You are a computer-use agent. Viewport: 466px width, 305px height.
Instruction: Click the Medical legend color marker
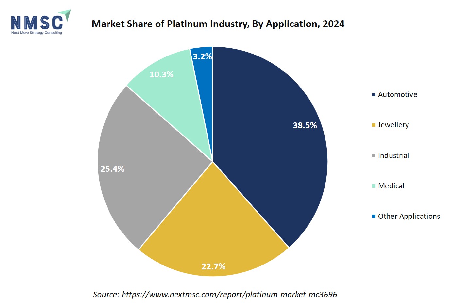coord(374,186)
